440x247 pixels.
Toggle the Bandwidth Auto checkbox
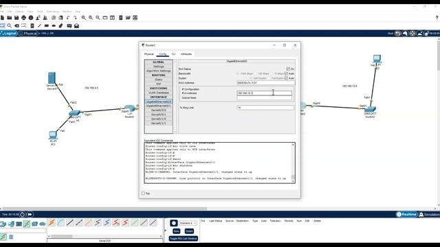coord(286,73)
